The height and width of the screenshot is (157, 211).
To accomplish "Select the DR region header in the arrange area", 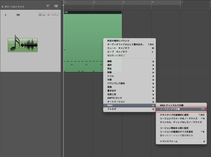I will (93, 12).
